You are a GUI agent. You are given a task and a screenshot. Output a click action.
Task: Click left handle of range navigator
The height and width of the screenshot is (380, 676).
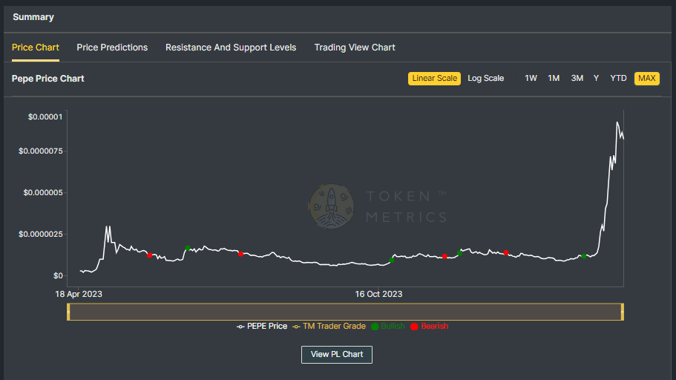point(68,312)
